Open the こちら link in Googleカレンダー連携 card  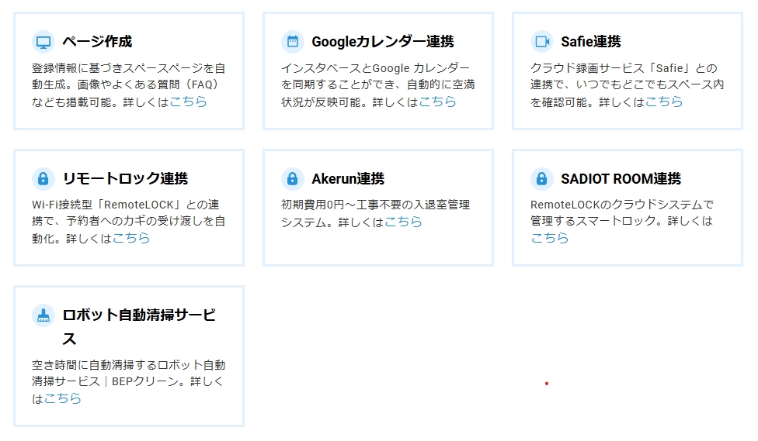click(437, 102)
